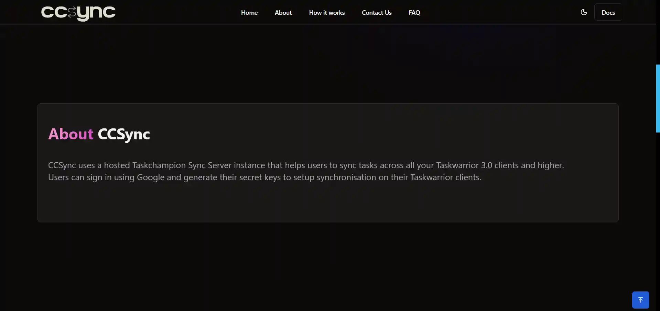The image size is (660, 311).
Task: Click the line starting 'Users can sign in'
Action: point(265,177)
